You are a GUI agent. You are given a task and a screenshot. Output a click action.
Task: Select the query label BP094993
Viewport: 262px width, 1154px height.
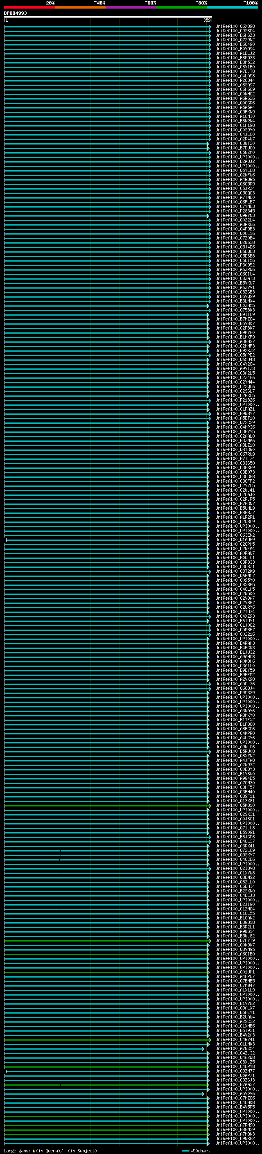15,14
